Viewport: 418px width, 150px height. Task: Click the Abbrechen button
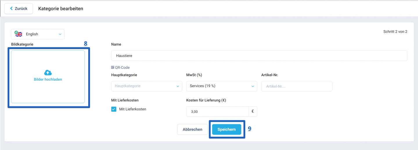(x=192, y=129)
